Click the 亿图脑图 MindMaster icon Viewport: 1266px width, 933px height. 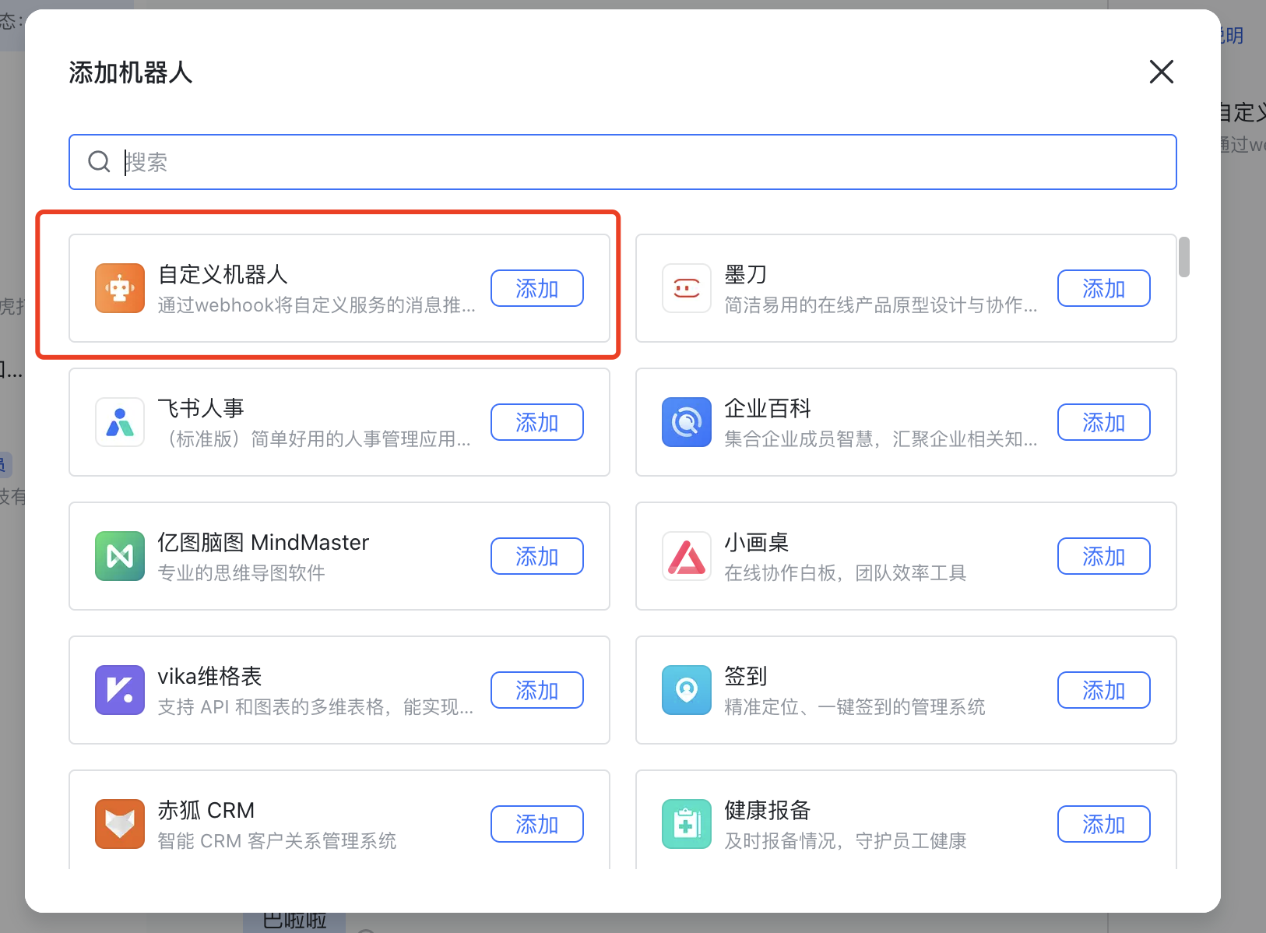120,556
